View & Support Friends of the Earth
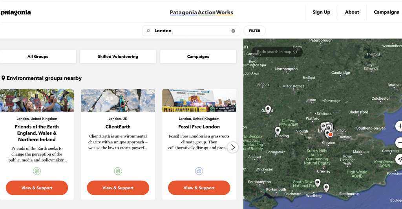Image resolution: width=402 pixels, height=209 pixels. [37, 188]
